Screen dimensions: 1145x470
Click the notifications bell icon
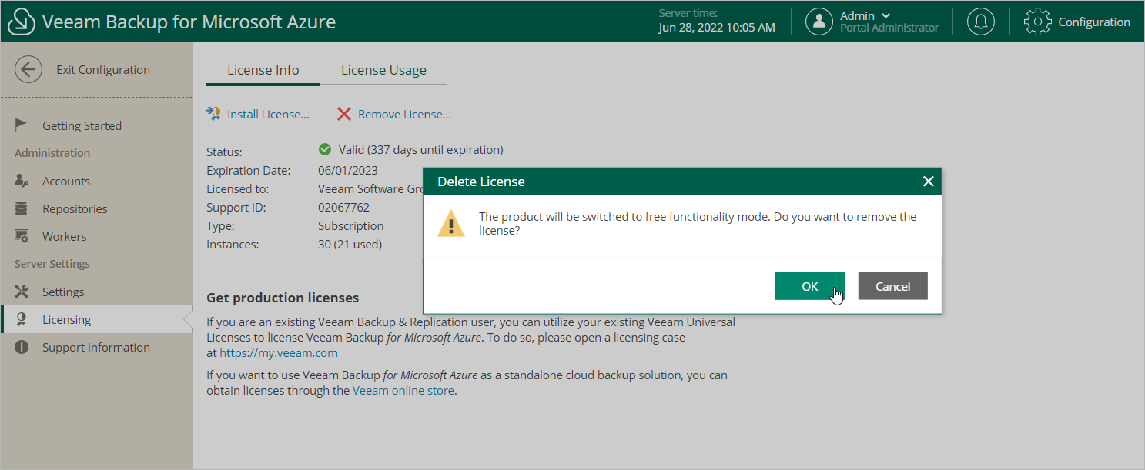point(980,22)
